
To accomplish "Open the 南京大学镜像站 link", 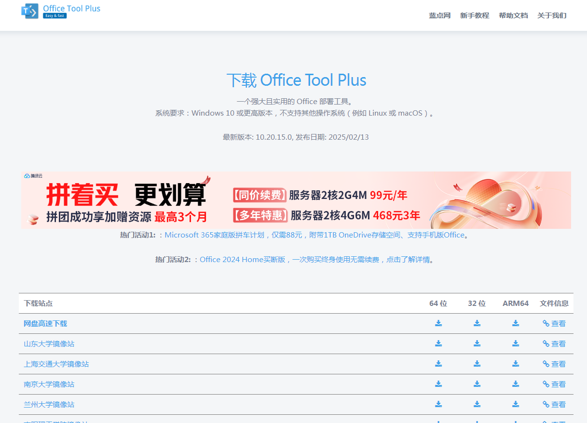I will (49, 384).
